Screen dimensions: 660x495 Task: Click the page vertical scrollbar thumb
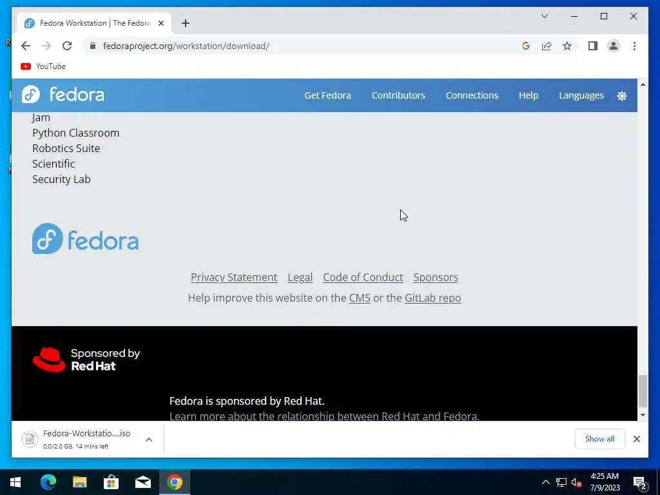coord(643,391)
